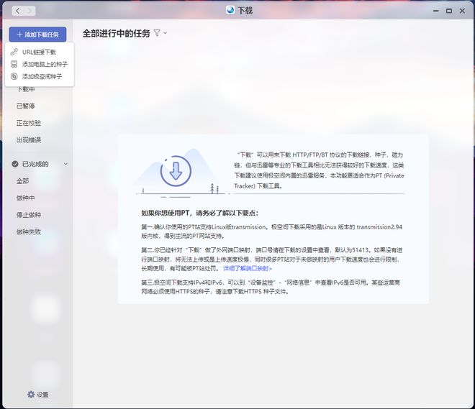Select 全部 under 已完成的
The width and height of the screenshot is (475, 409).
23,181
